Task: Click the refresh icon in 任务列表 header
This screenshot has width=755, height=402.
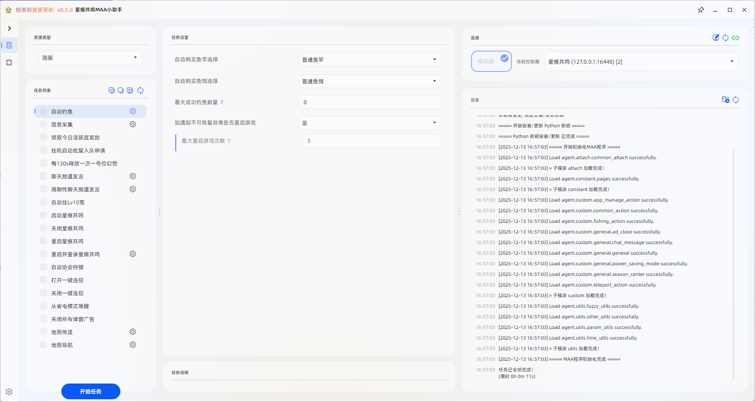Action: click(x=140, y=90)
